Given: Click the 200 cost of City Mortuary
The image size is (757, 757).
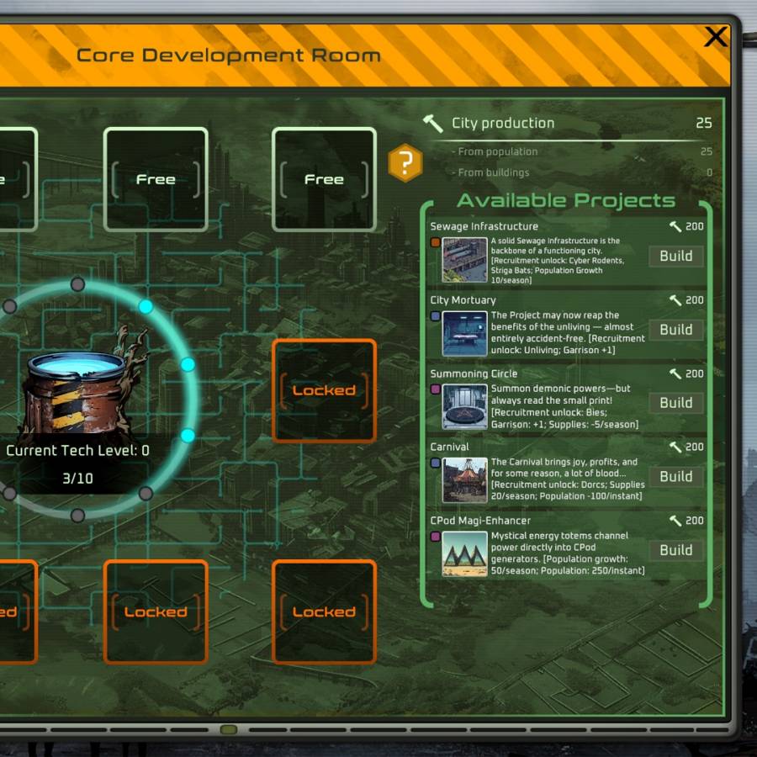Looking at the screenshot, I should [694, 300].
